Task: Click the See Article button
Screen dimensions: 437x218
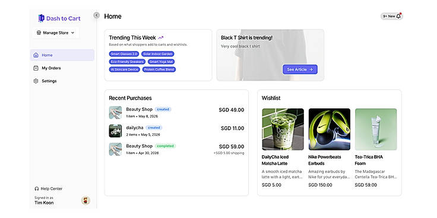Action: pyautogui.click(x=300, y=69)
